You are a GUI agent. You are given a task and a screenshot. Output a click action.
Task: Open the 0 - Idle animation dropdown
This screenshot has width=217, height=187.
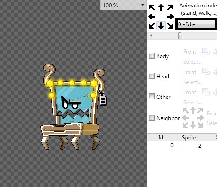pos(197,24)
